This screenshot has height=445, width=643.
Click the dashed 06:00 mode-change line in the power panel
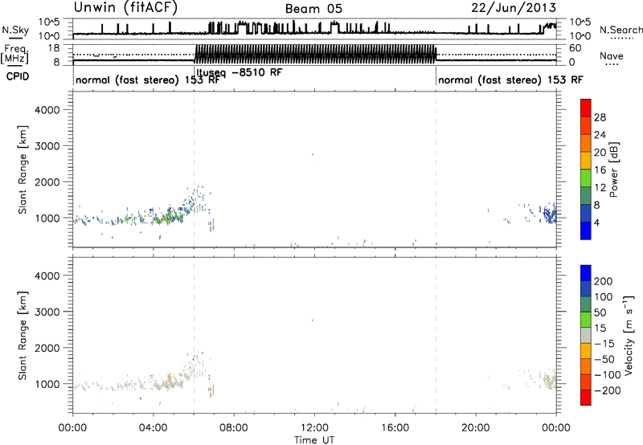(195, 169)
